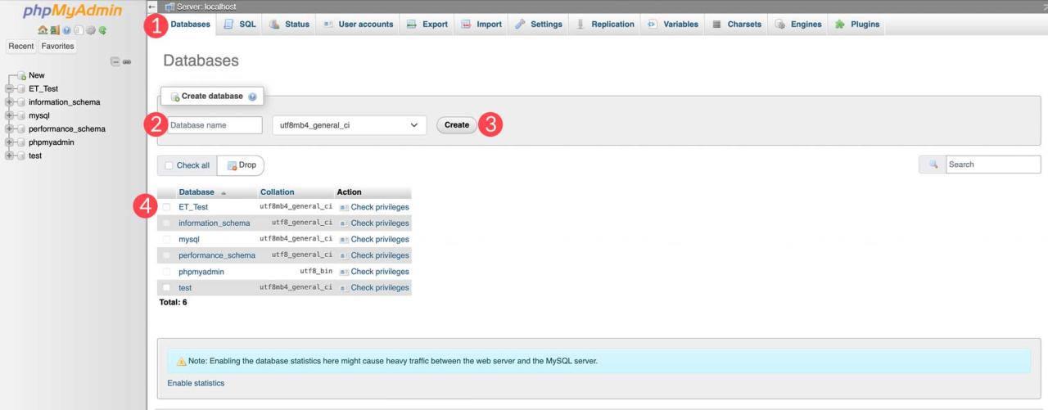Select the ET_Test row checkbox

point(167,207)
